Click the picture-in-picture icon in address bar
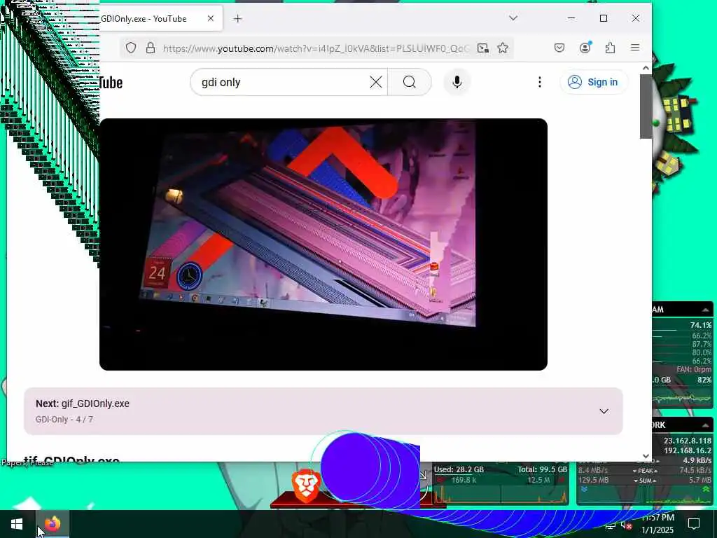The width and height of the screenshot is (717, 538). coord(483,48)
